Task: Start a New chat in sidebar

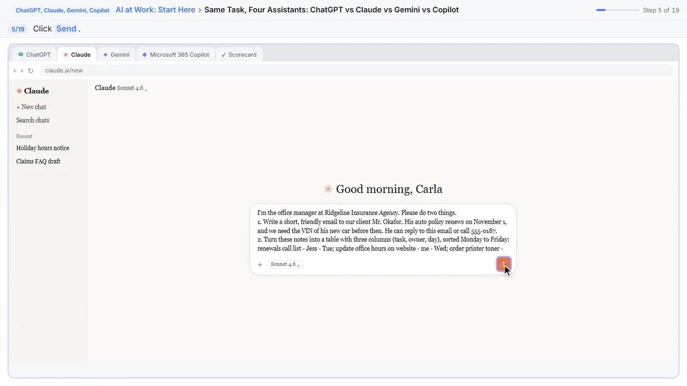Action: tap(31, 107)
